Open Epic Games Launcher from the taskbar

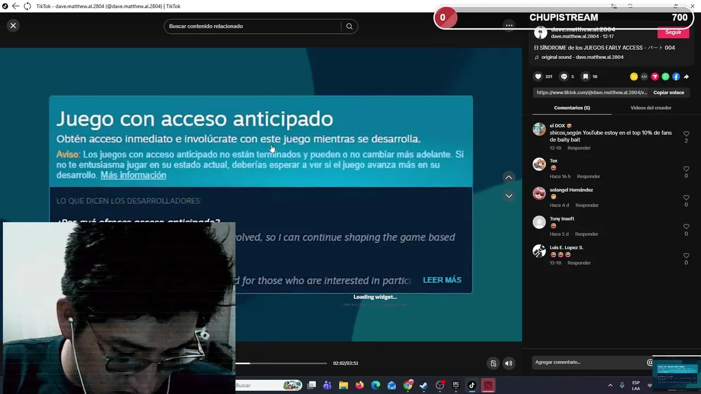[456, 385]
